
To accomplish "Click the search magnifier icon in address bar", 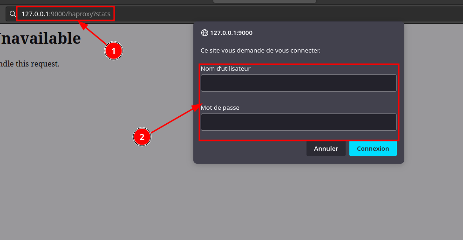I will pos(13,14).
